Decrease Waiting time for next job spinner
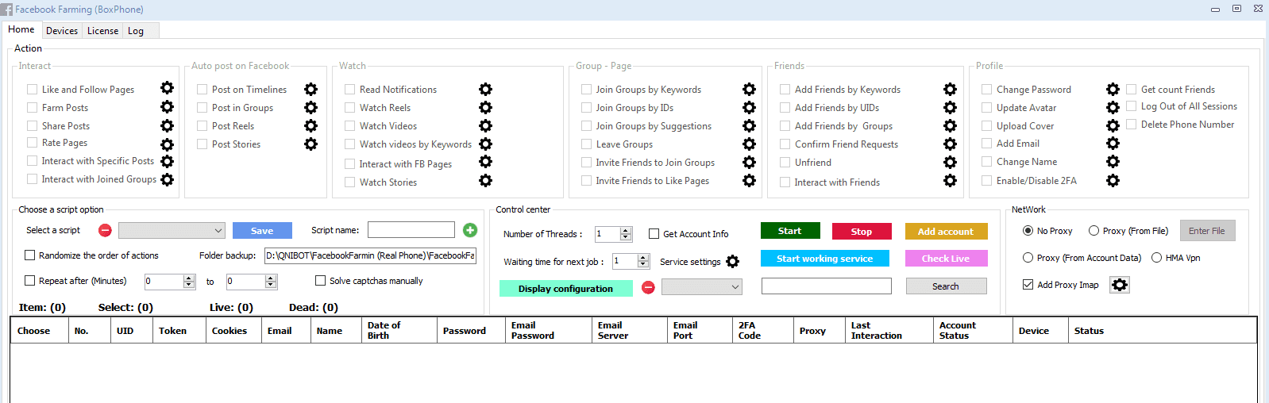 click(x=643, y=264)
